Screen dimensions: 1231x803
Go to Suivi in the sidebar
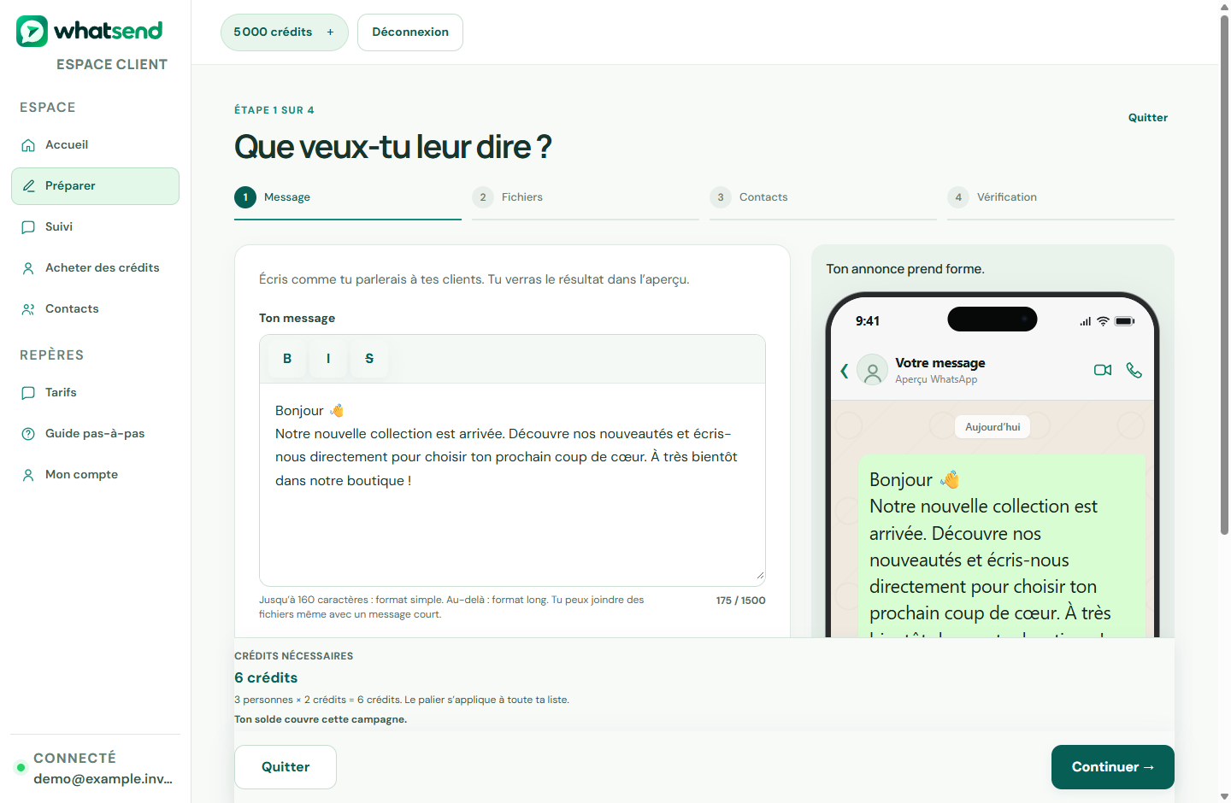click(x=95, y=227)
